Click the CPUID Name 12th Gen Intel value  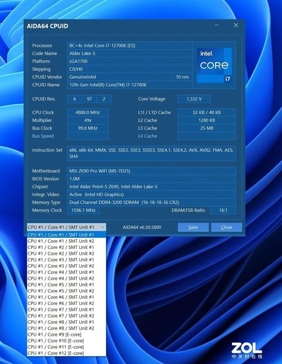130,85
